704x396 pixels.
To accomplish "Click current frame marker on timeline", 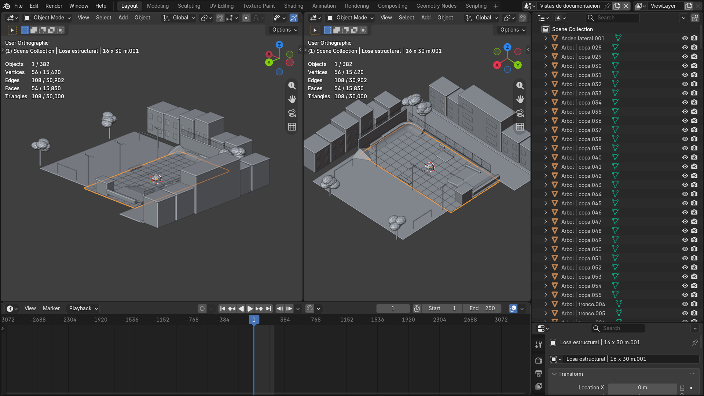I will pos(254,320).
